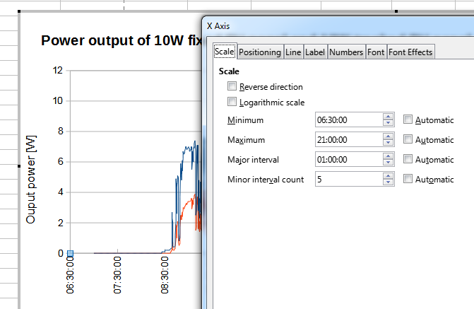Increase Minor interval count with up arrow
Viewport: 474px width, 309px height.
pos(388,176)
